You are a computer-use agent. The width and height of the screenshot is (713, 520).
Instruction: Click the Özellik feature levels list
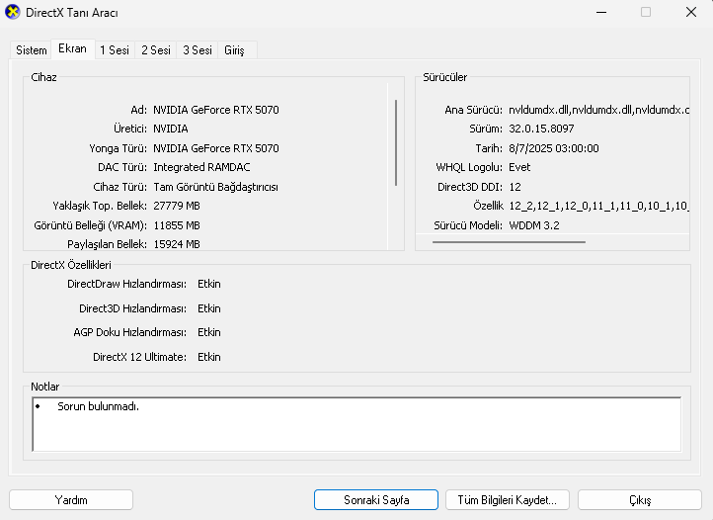pyautogui.click(x=598, y=207)
